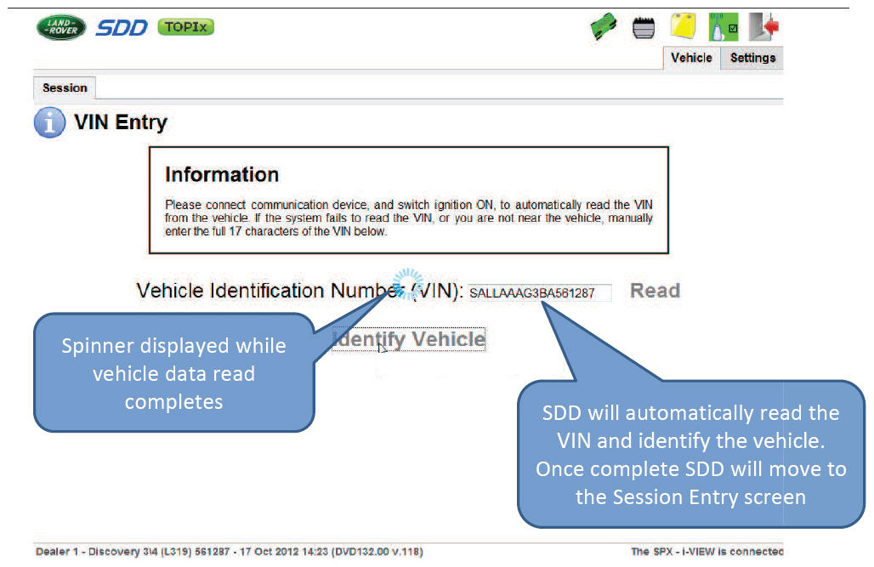Click the 'Spinner displayed' callout bubble
Image resolution: width=874 pixels, height=567 pixels.
(173, 373)
